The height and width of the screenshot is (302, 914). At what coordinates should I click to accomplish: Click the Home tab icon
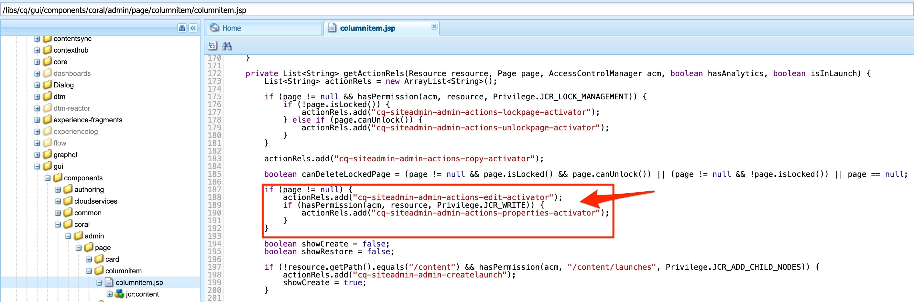click(x=215, y=28)
